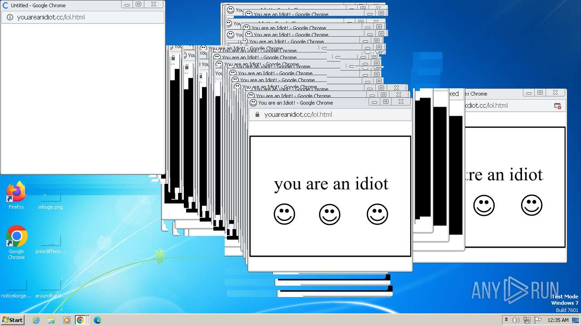581x326 pixels.
Task: Click the 12:35 AM clock
Action: click(x=558, y=320)
